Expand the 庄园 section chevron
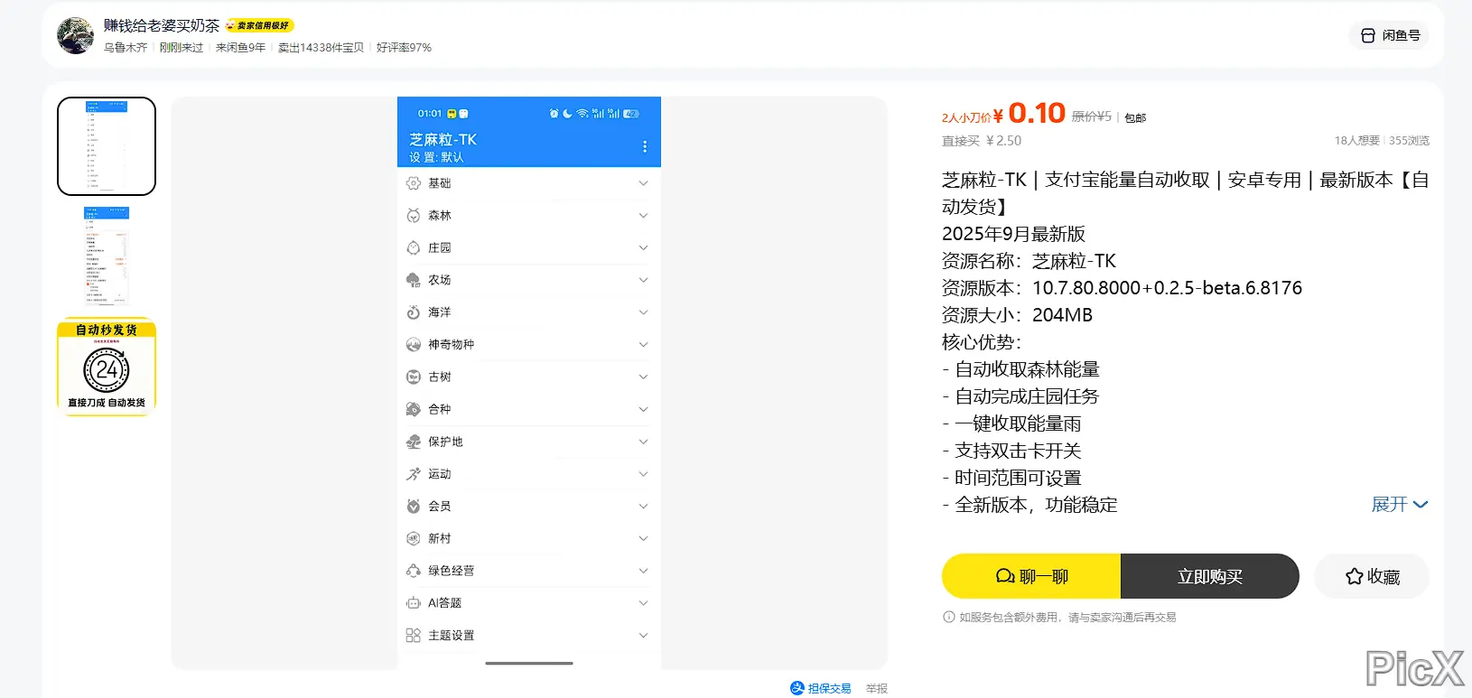The height and width of the screenshot is (698, 1472). [643, 247]
